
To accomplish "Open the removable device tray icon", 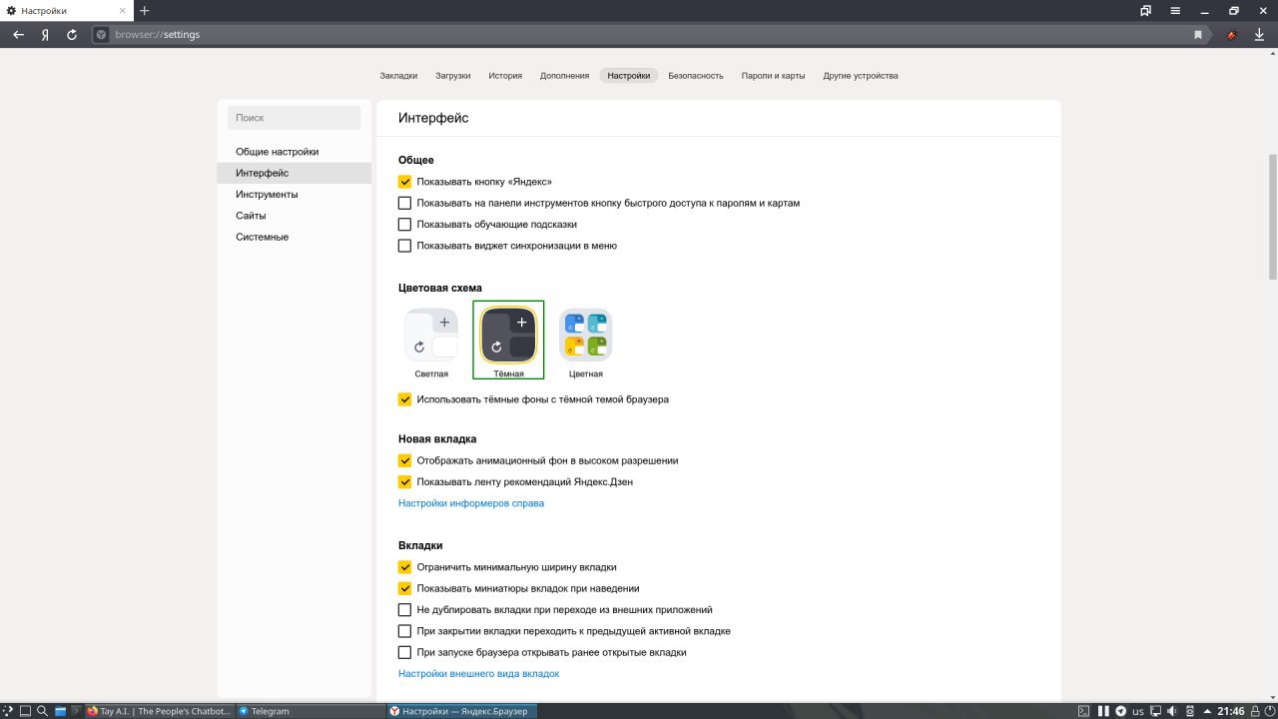I will pos(1190,711).
